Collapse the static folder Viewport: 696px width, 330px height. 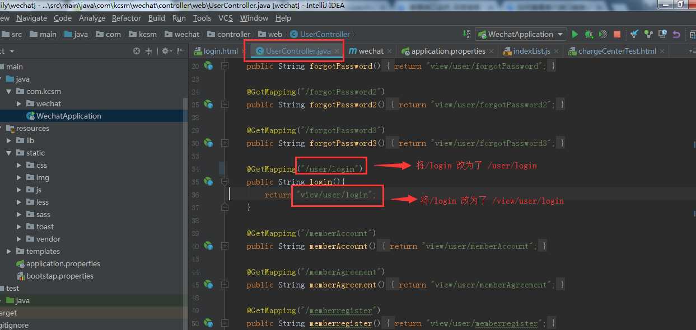pos(9,153)
